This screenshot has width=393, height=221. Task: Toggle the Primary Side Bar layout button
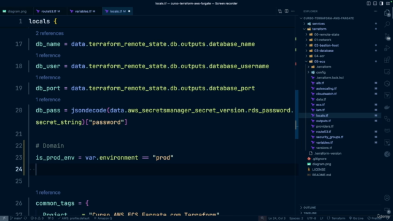[368, 4]
